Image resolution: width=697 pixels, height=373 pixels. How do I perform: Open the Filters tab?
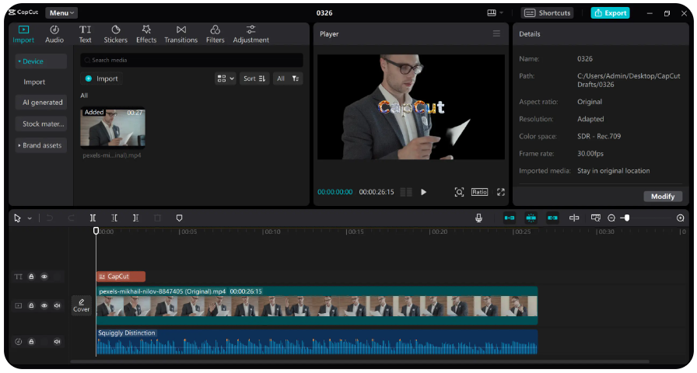point(215,34)
